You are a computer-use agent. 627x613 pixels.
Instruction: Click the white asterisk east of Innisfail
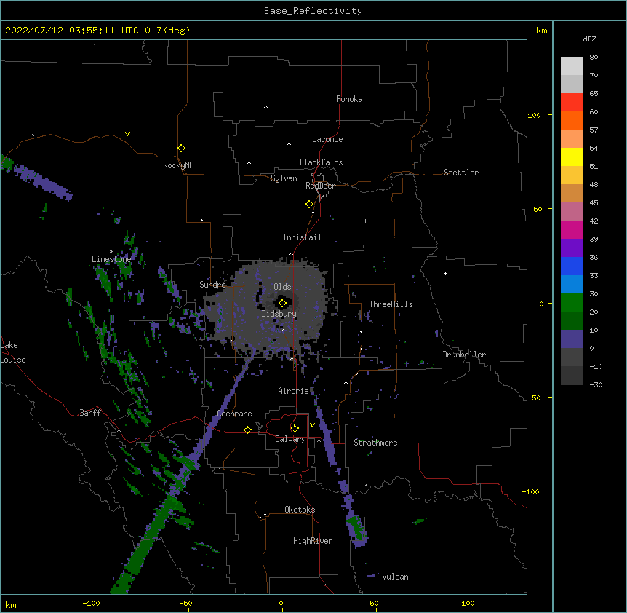coord(365,221)
